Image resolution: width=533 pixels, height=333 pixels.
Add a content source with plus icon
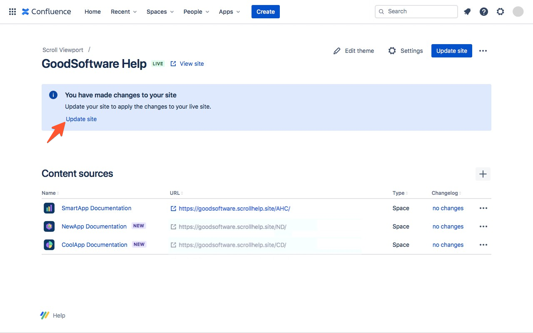(483, 174)
